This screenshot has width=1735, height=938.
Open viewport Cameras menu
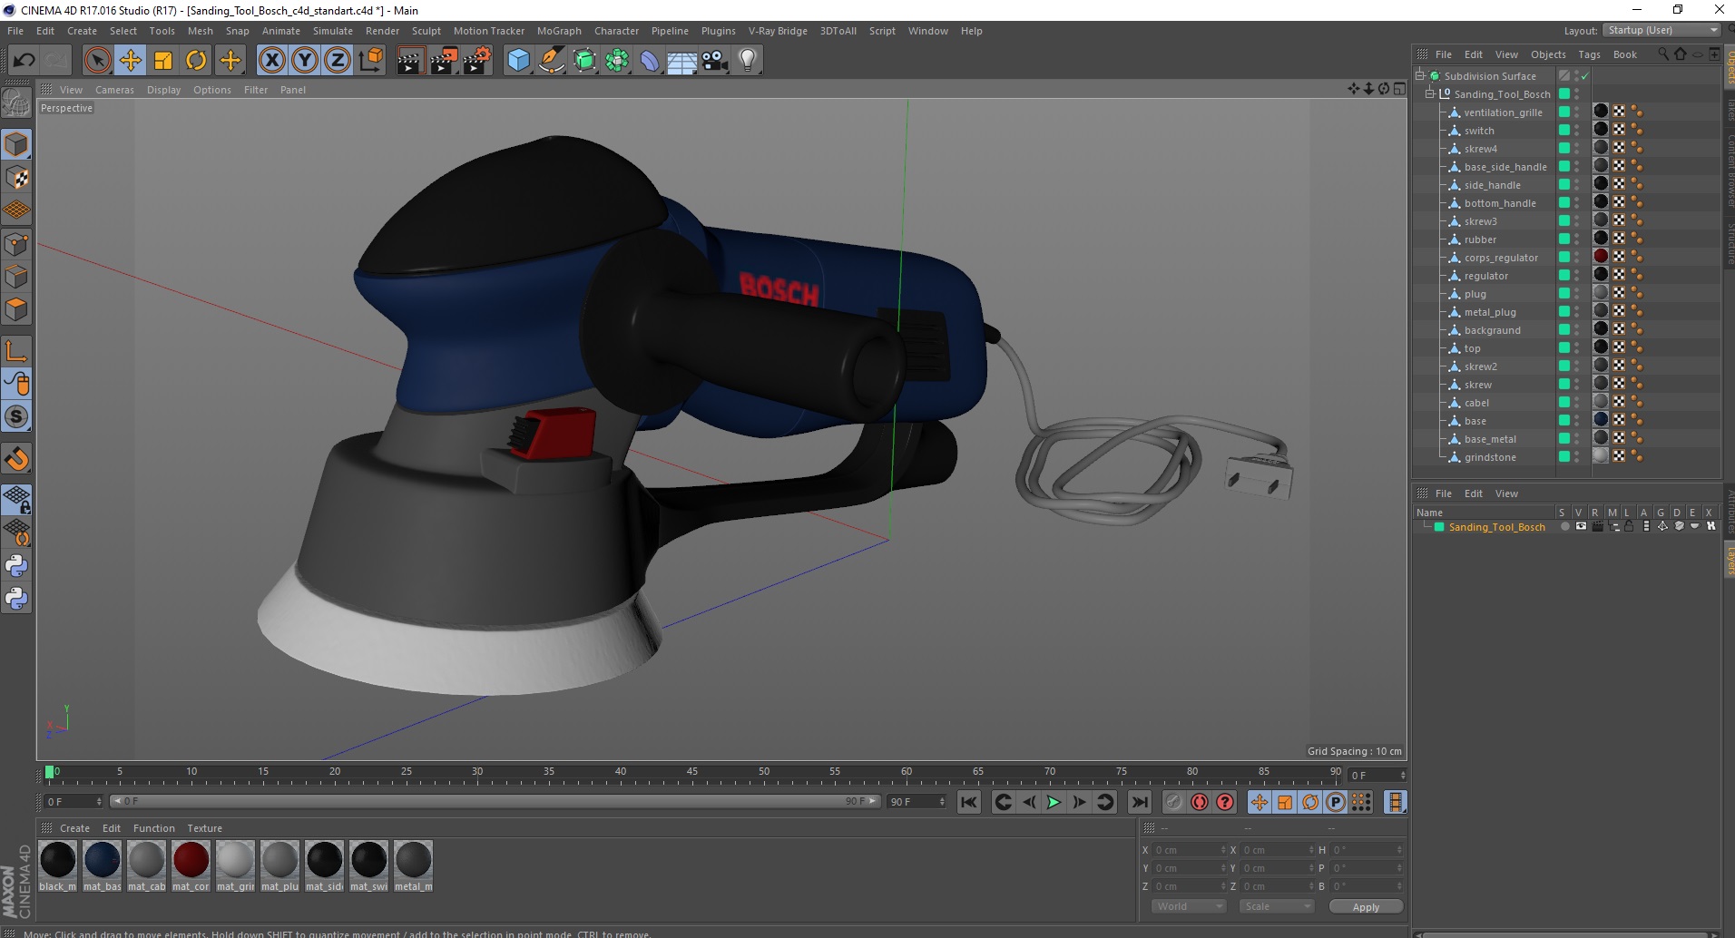point(114,90)
